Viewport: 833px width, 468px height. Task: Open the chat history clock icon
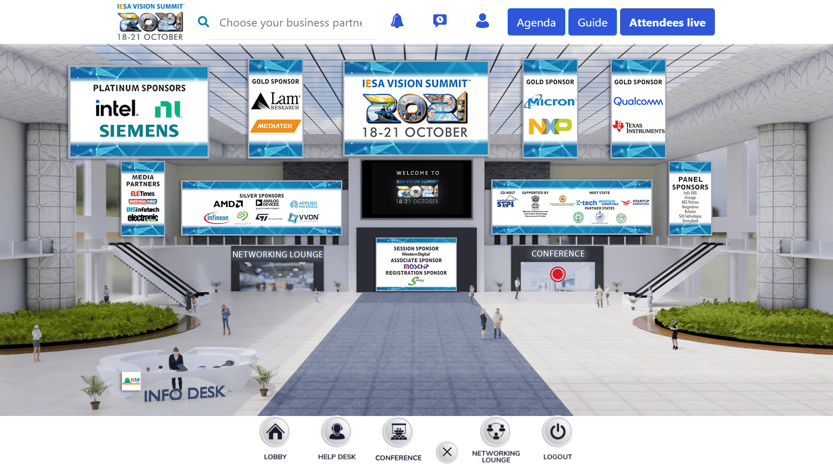(x=439, y=20)
